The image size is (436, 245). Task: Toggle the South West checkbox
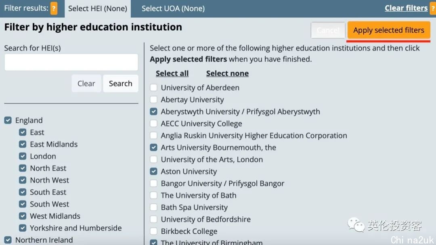[x=23, y=204]
